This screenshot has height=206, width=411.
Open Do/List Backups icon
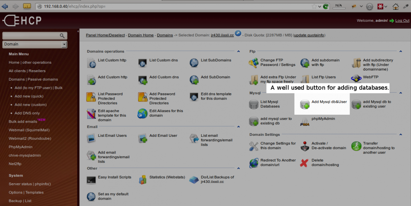click(x=194, y=180)
